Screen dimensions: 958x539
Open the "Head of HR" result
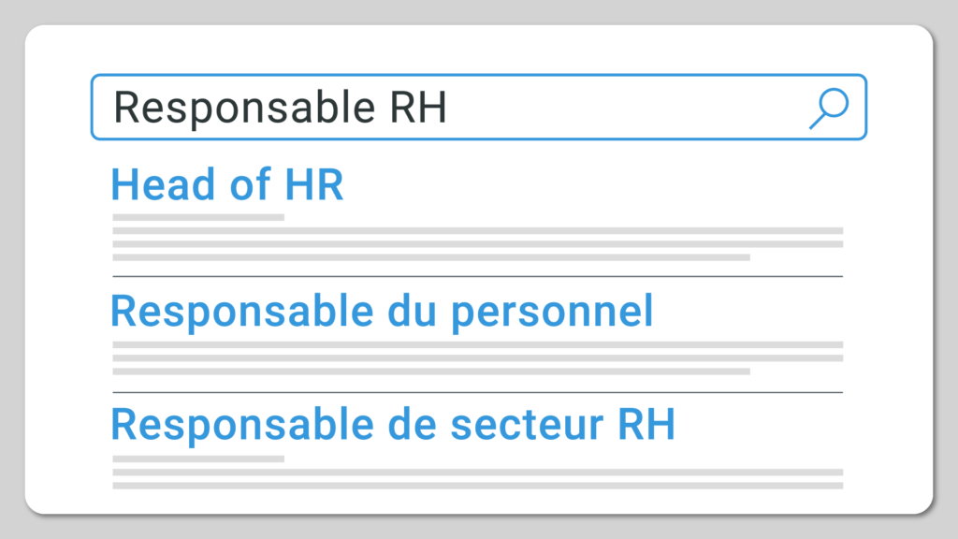click(227, 185)
